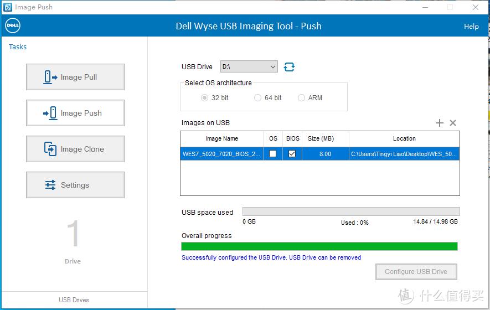Click the X icon to remove image

[453, 123]
